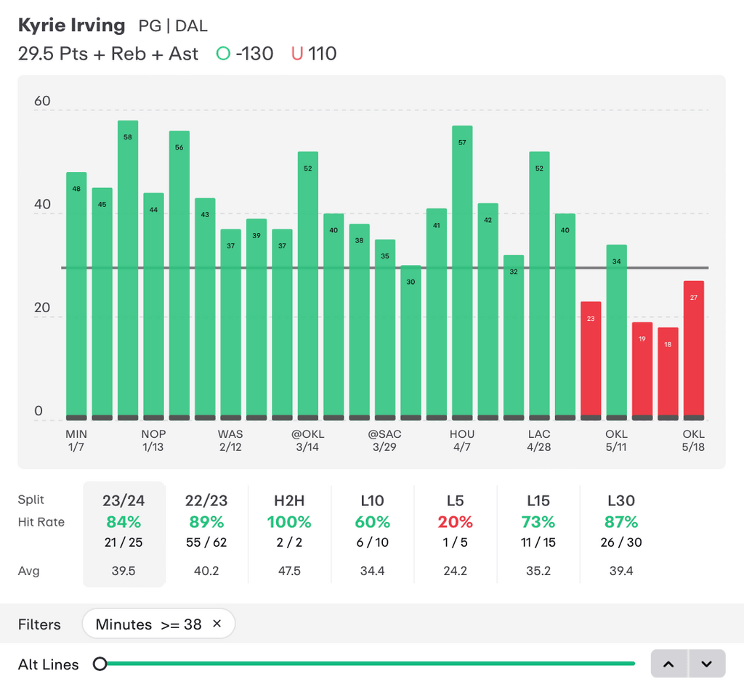The height and width of the screenshot is (684, 744).
Task: Click the bar labeled 38
Action: [x=359, y=322]
